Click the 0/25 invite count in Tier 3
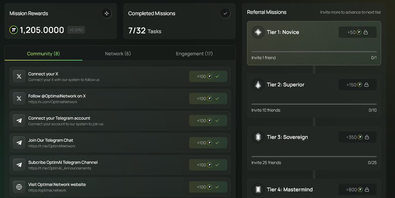This screenshot has height=198, width=395. (x=372, y=163)
